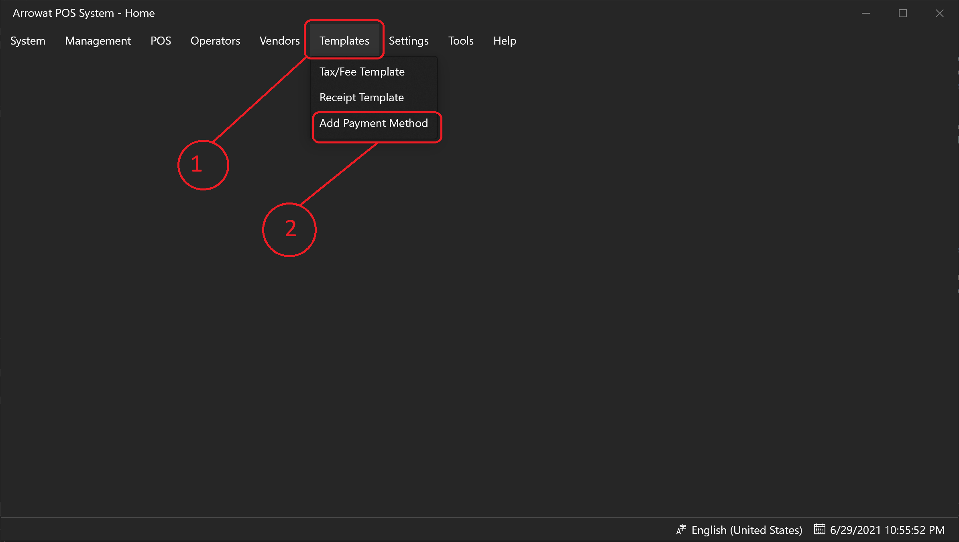This screenshot has height=542, width=959.
Task: Click the calendar icon in status bar
Action: tap(819, 529)
